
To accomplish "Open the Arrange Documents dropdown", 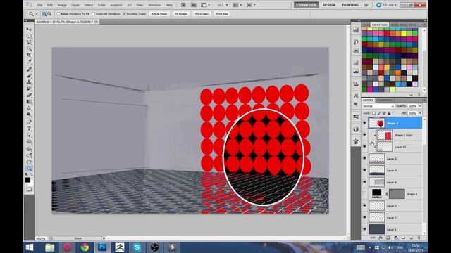I will tap(237, 5).
